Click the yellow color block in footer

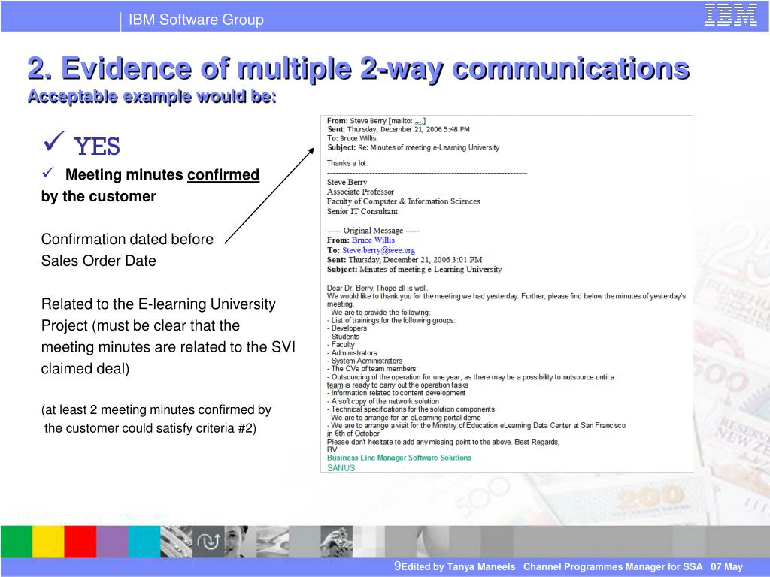(47, 541)
